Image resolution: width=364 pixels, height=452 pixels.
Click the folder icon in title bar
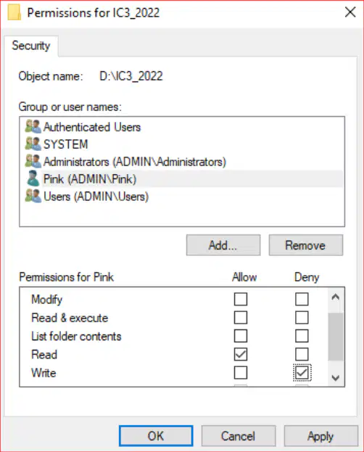(15, 12)
